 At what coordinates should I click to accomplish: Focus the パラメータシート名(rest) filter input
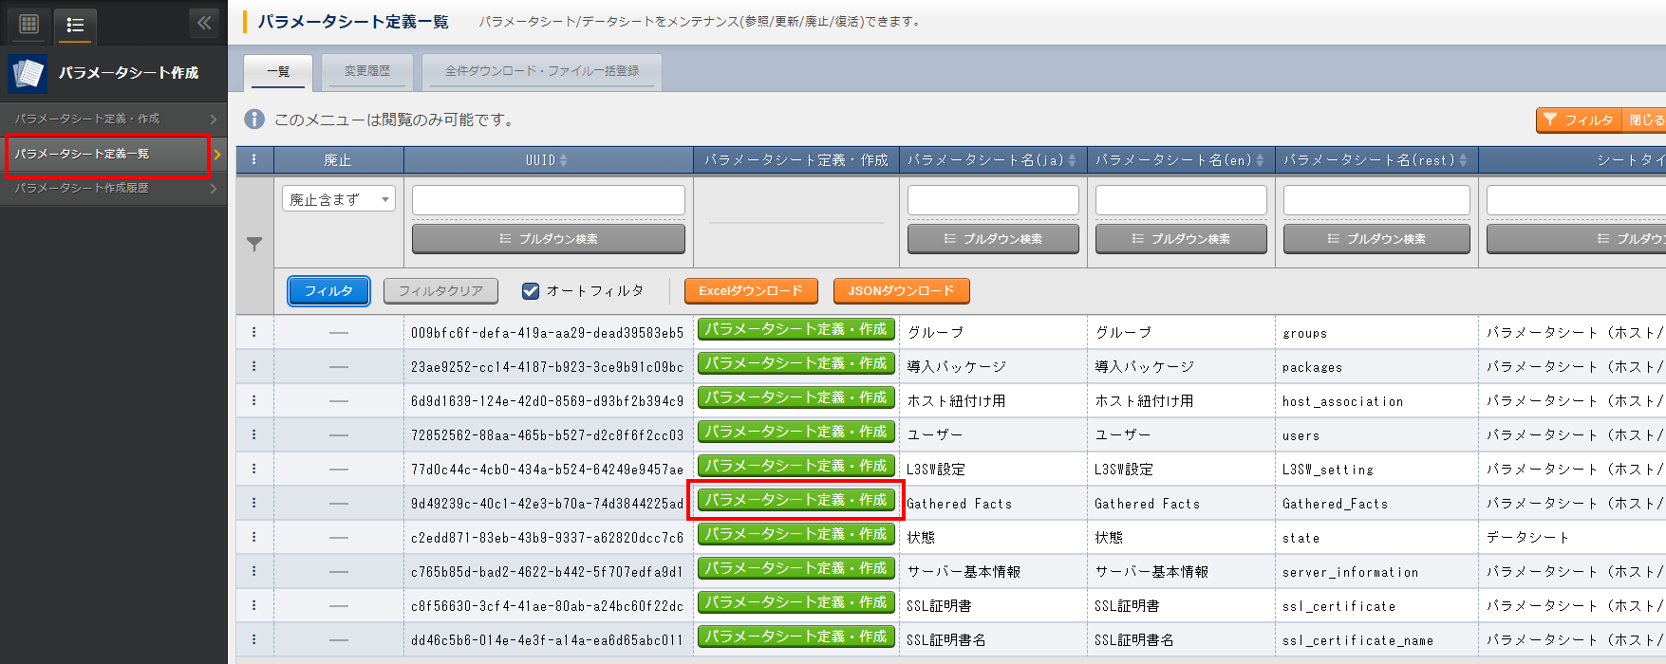pos(1376,200)
